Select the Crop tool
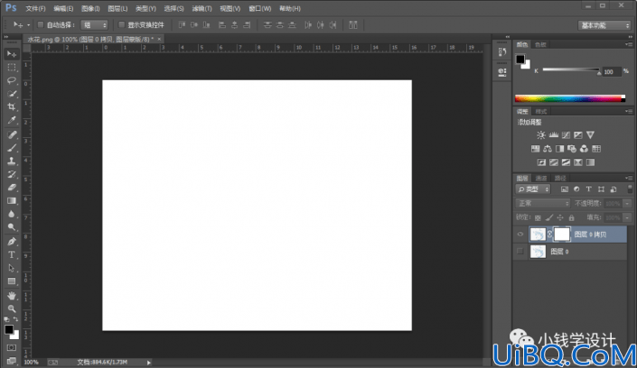The height and width of the screenshot is (368, 637). click(12, 106)
